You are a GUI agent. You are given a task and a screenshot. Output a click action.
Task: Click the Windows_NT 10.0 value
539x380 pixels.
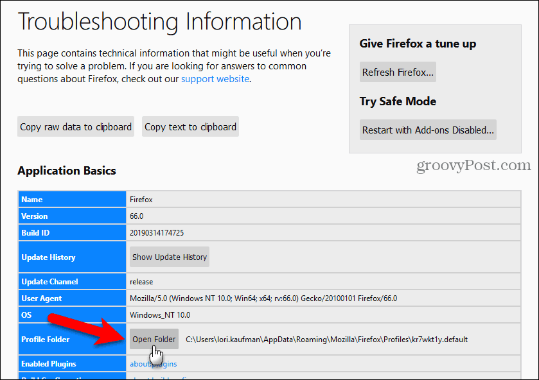(x=160, y=315)
